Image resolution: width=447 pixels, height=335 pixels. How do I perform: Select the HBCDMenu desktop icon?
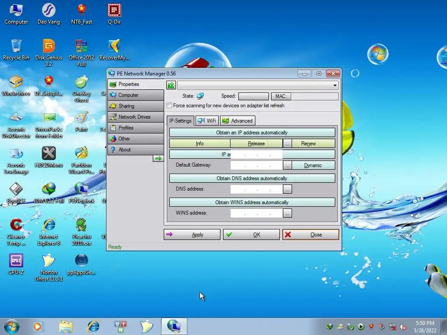(x=49, y=157)
